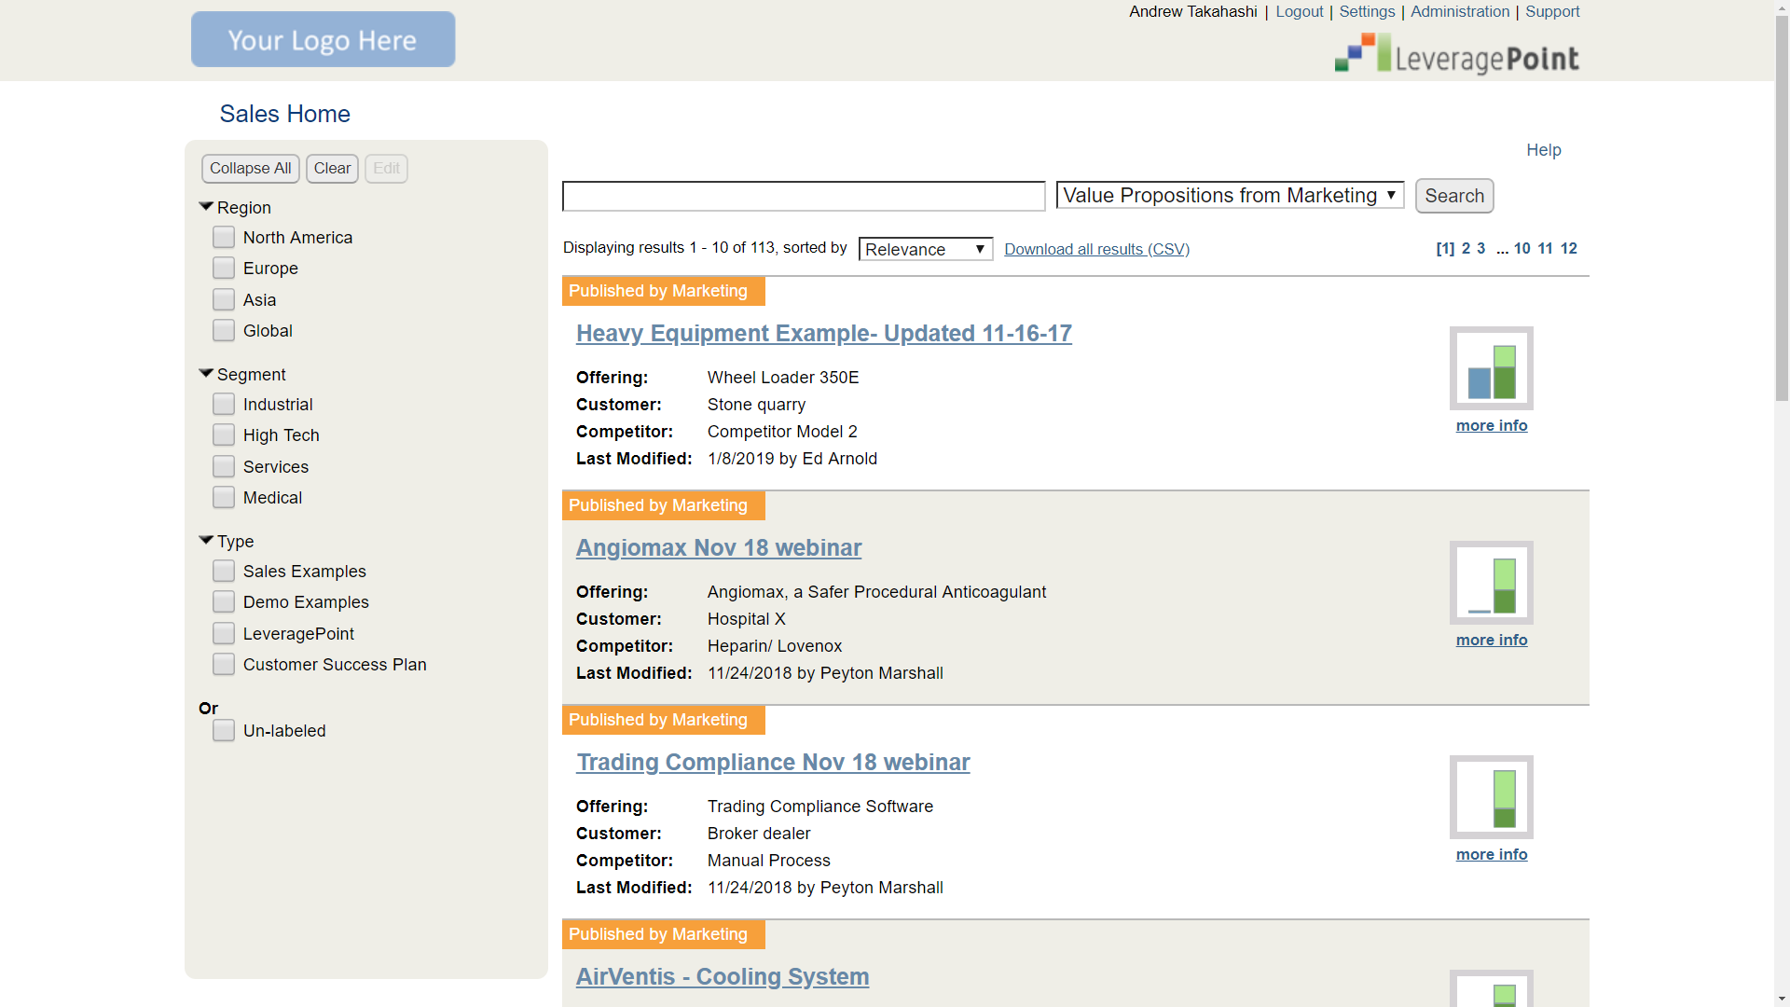Click the Clear filters button
Image resolution: width=1790 pixels, height=1007 pixels.
(x=332, y=168)
